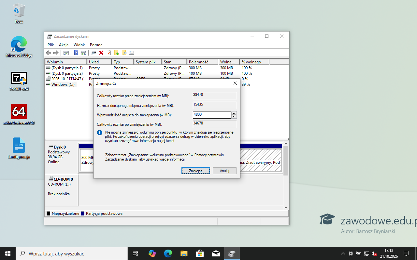Click the folder with magnifier toolbar icon

tap(124, 53)
